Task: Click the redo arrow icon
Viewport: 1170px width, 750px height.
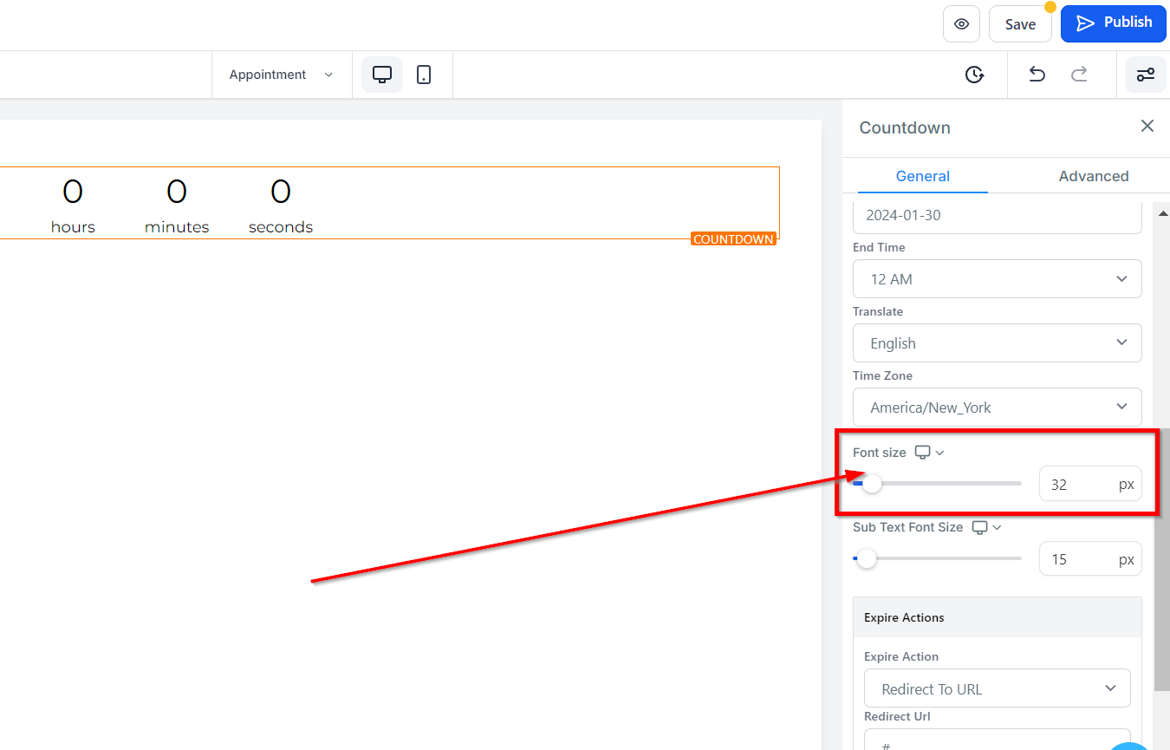Action: (x=1079, y=75)
